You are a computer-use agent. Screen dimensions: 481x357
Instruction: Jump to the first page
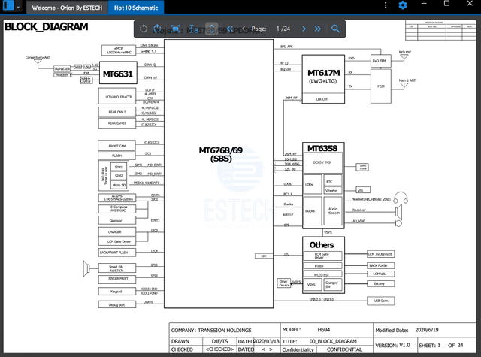coord(229,29)
